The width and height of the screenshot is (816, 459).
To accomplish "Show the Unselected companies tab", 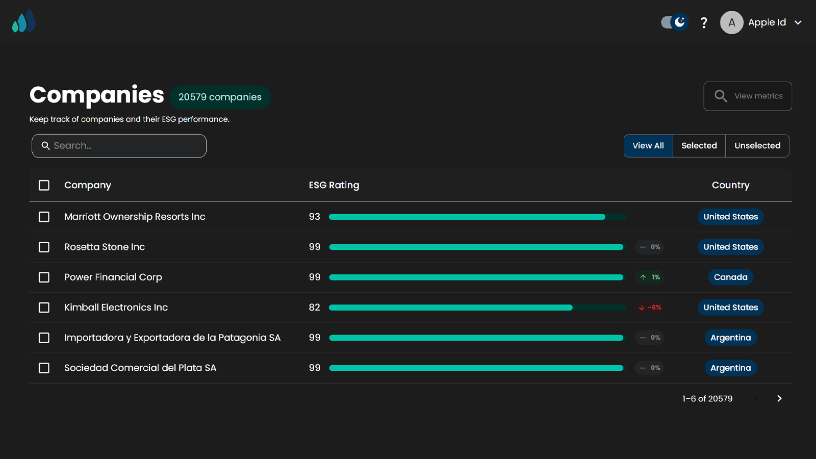I will click(x=757, y=146).
